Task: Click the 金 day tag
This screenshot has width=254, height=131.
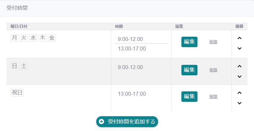Action: [x=52, y=38]
